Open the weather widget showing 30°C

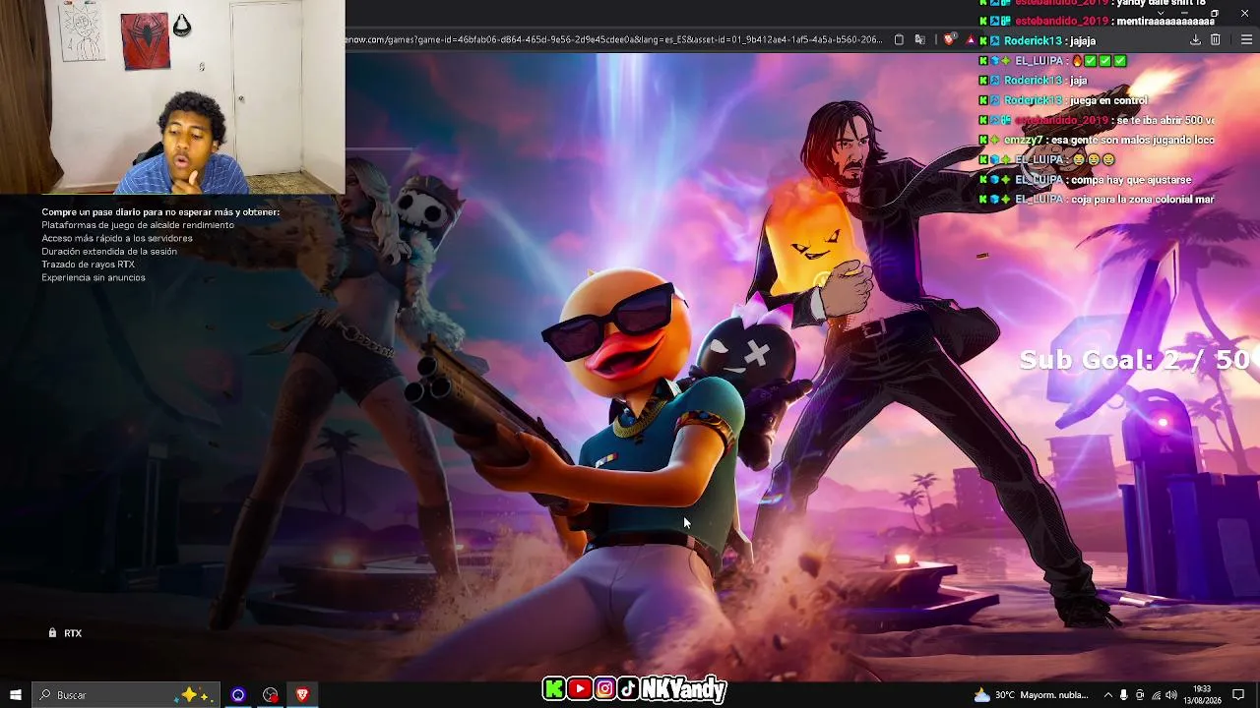pyautogui.click(x=1031, y=695)
